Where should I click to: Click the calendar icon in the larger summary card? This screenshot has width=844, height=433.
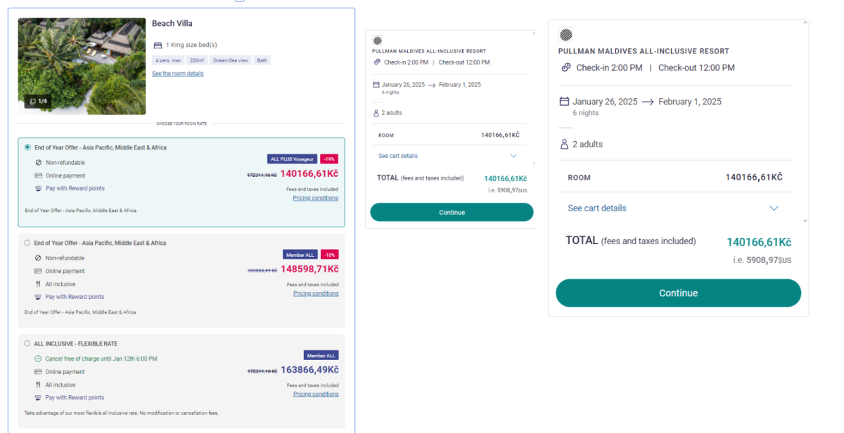click(x=564, y=102)
